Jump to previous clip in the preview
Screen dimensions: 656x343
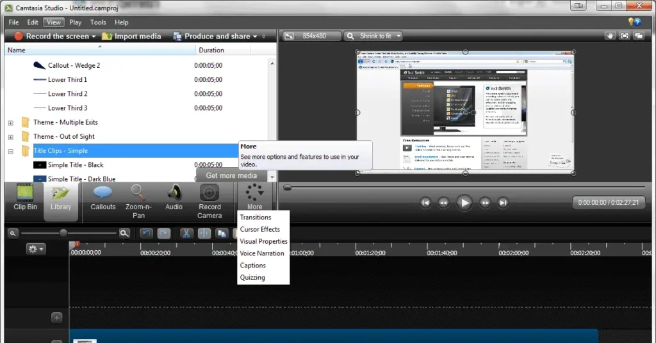point(425,203)
